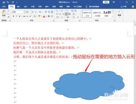This screenshot has width=136, height=104.
Task: Switch to the 设计 Design tab
Action: tap(26, 7)
